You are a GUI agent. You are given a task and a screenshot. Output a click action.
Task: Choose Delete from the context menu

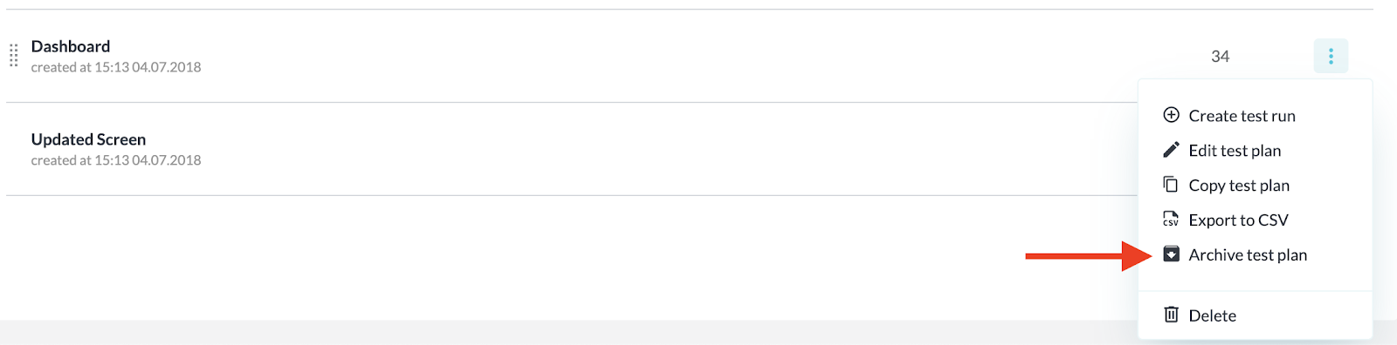tap(1212, 315)
